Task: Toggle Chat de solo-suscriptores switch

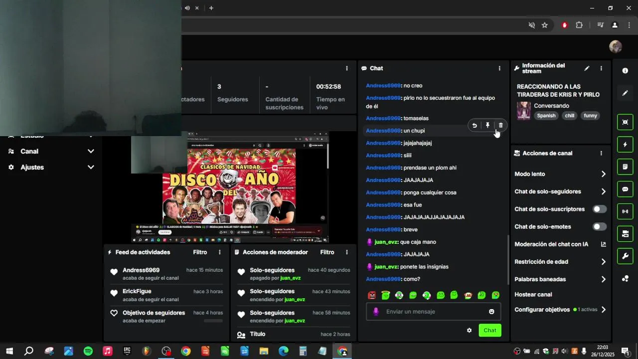Action: 600,209
